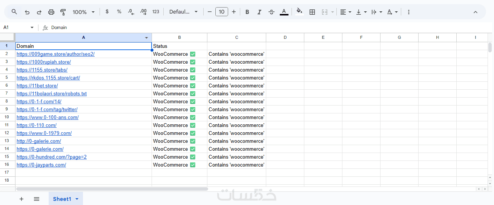Image resolution: width=494 pixels, height=205 pixels.
Task: Select the Status header cell
Action: tap(179, 46)
